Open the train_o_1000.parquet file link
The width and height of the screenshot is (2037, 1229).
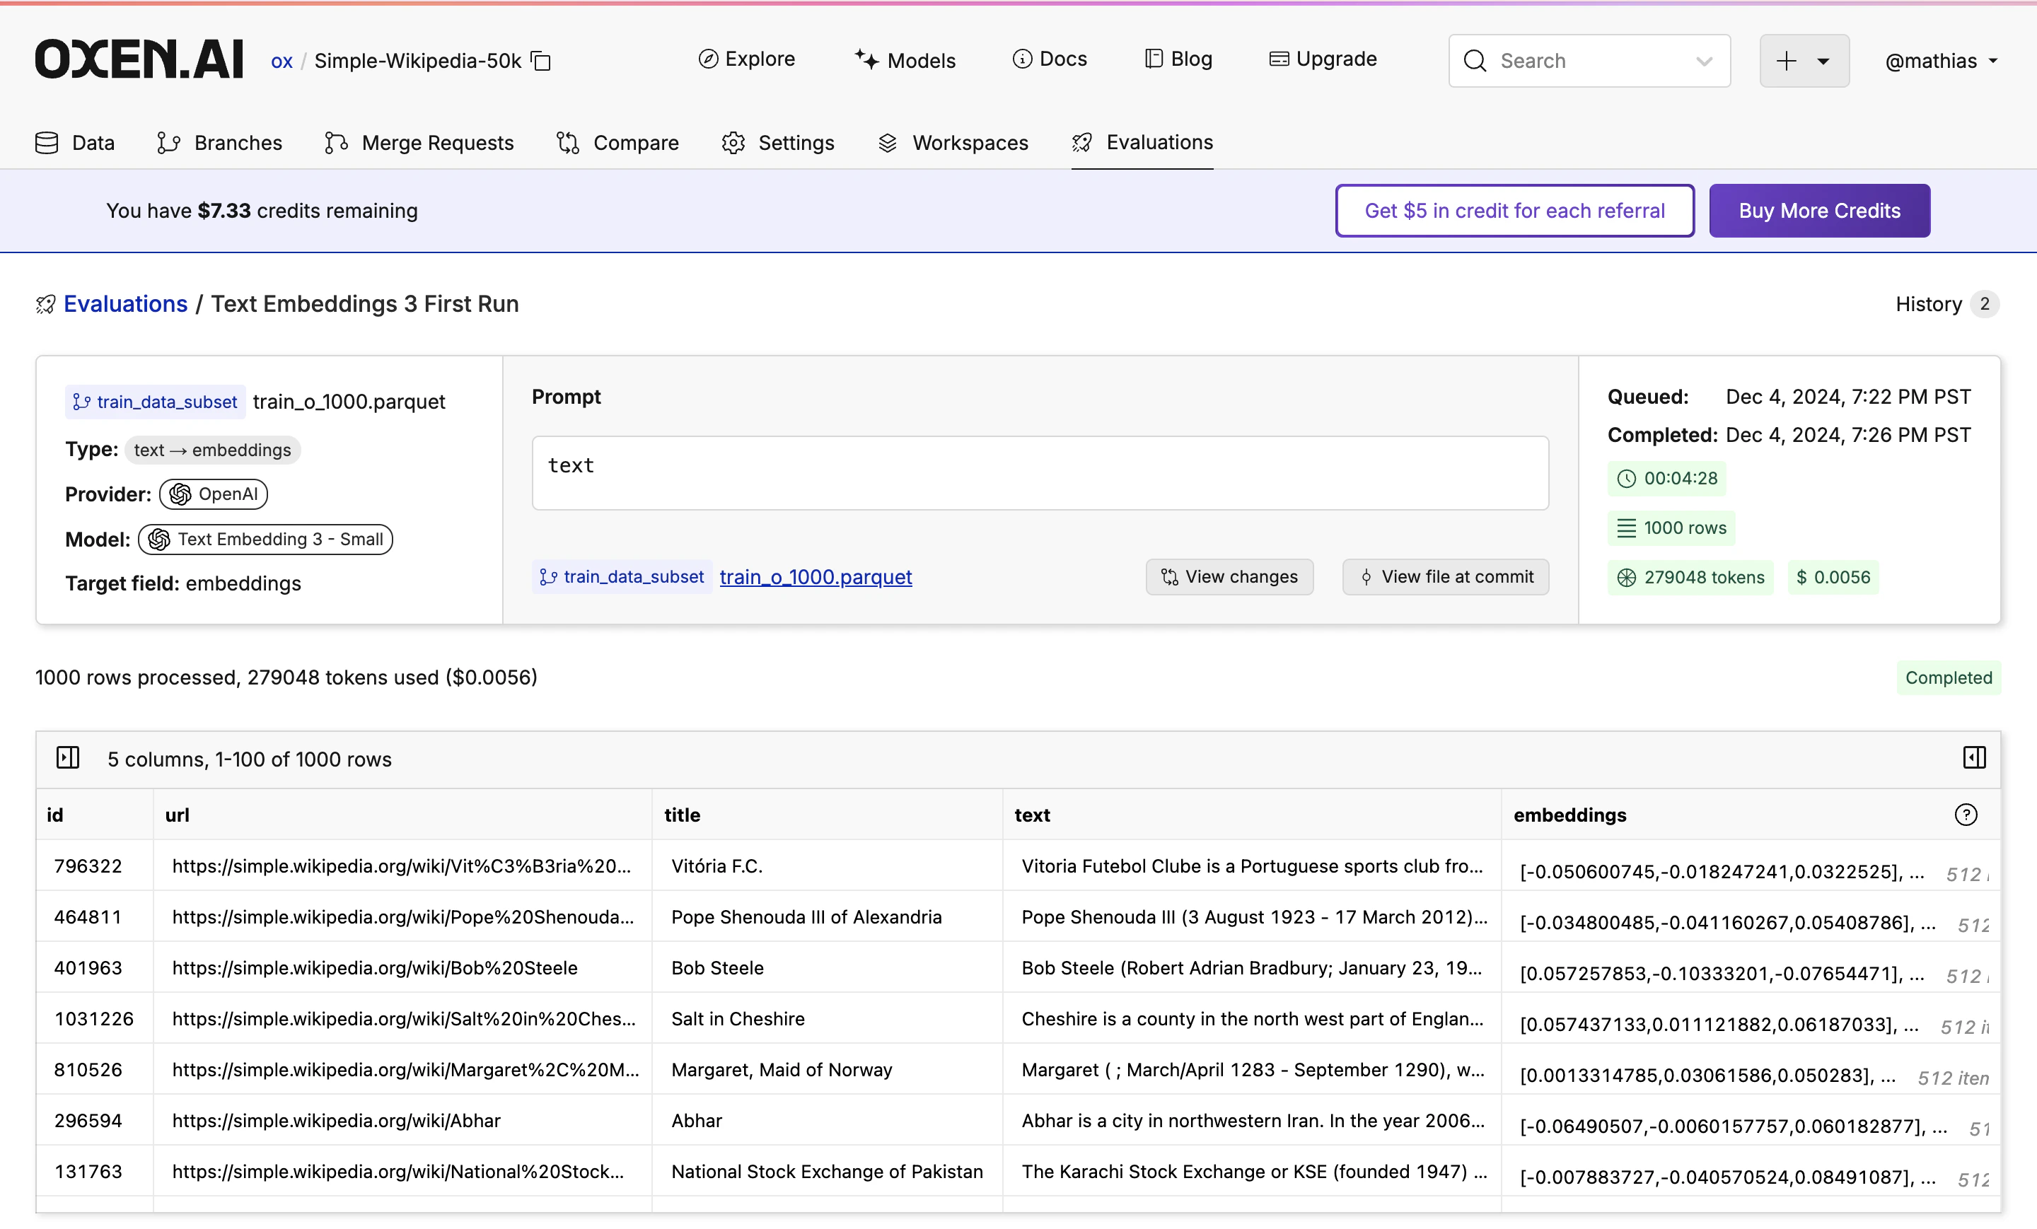[815, 577]
